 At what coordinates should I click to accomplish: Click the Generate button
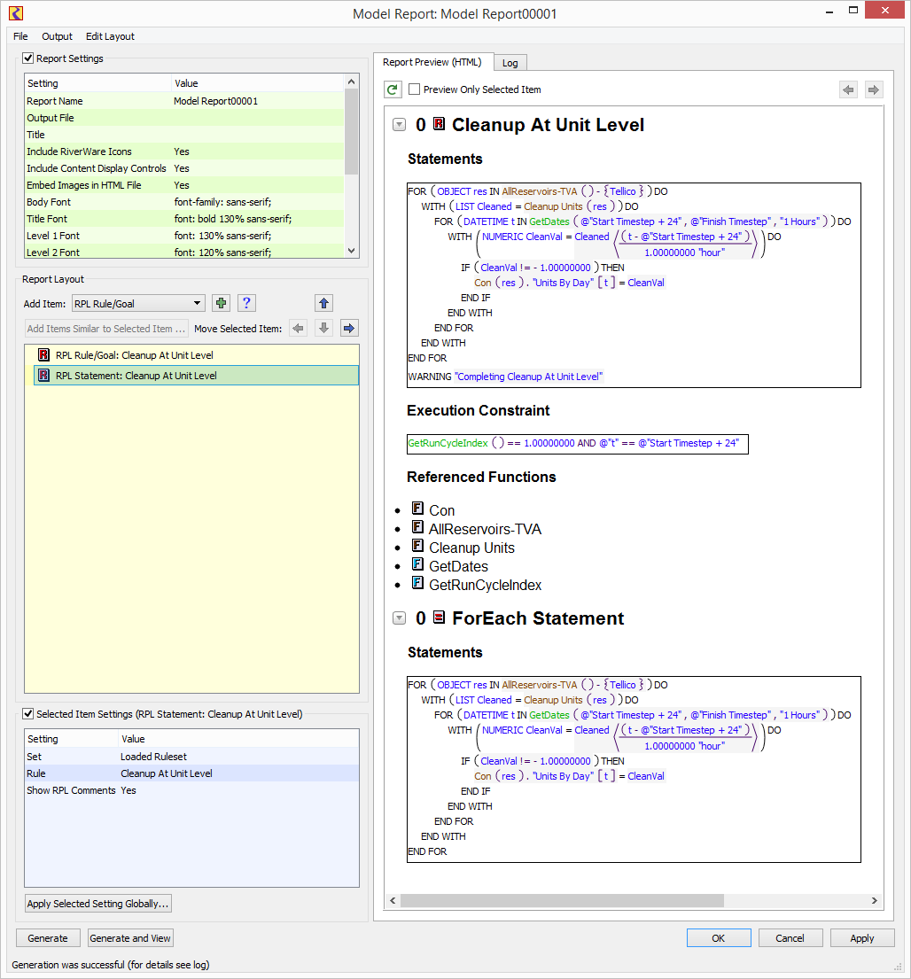(x=48, y=938)
